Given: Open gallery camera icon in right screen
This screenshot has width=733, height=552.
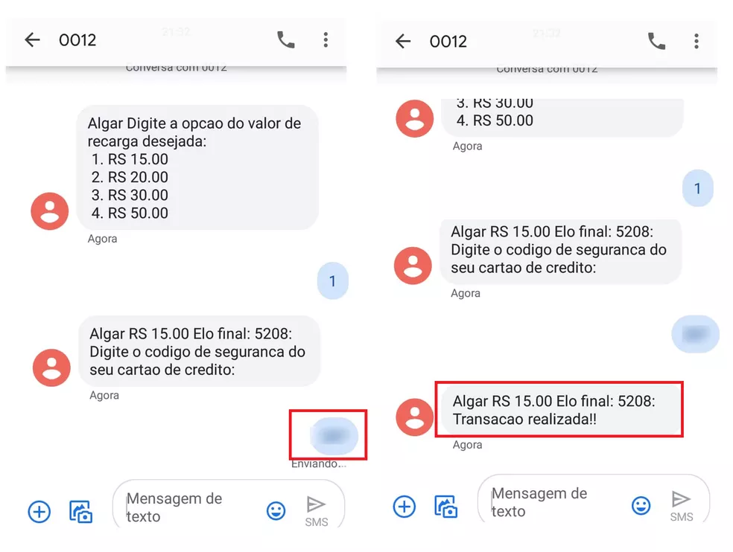Looking at the screenshot, I should 446,507.
